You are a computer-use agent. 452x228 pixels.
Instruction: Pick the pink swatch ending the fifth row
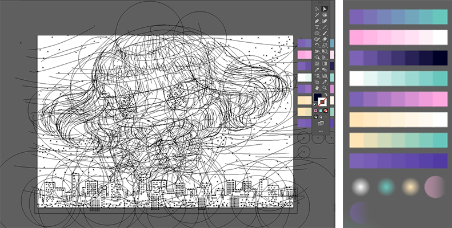pos(440,99)
